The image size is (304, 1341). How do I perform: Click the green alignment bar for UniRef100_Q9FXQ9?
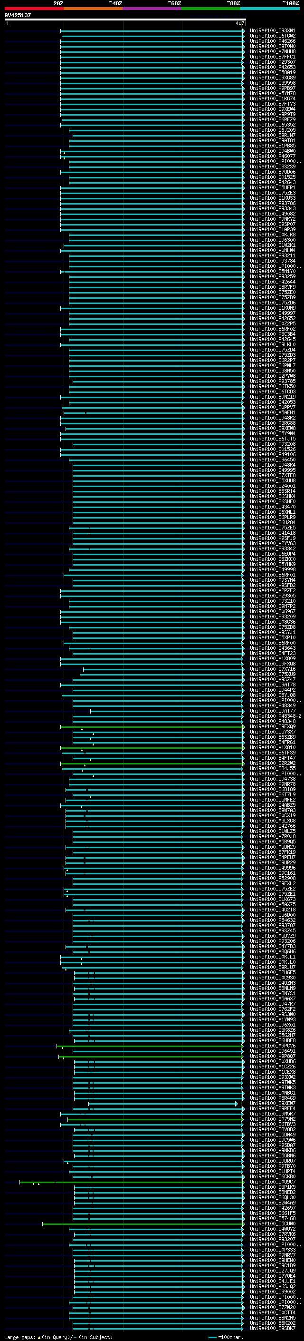(152, 727)
